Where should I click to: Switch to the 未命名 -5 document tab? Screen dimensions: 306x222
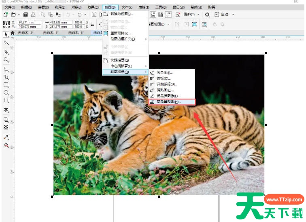click(51, 33)
